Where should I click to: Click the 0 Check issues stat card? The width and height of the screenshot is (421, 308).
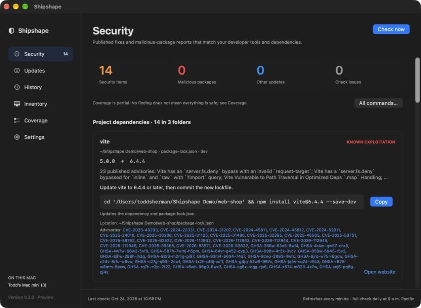(x=366, y=75)
